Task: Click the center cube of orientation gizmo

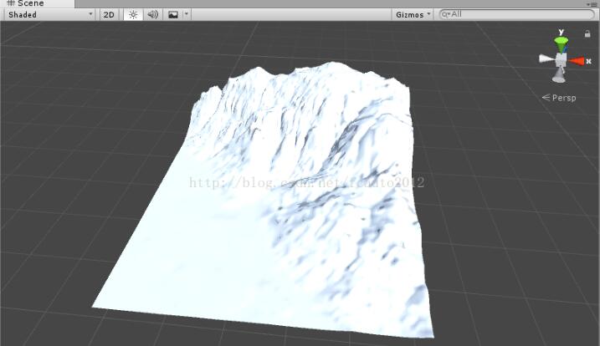Action: (x=560, y=60)
